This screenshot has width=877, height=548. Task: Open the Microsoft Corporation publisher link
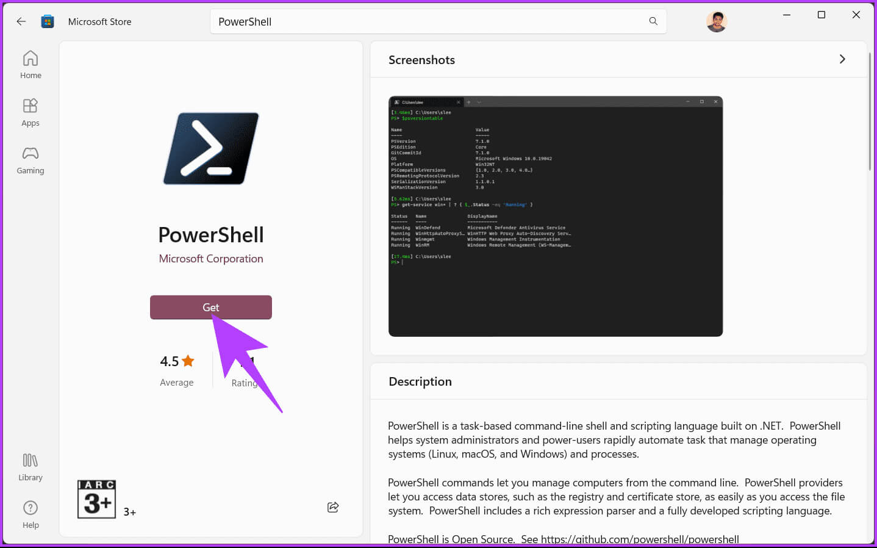[211, 259]
